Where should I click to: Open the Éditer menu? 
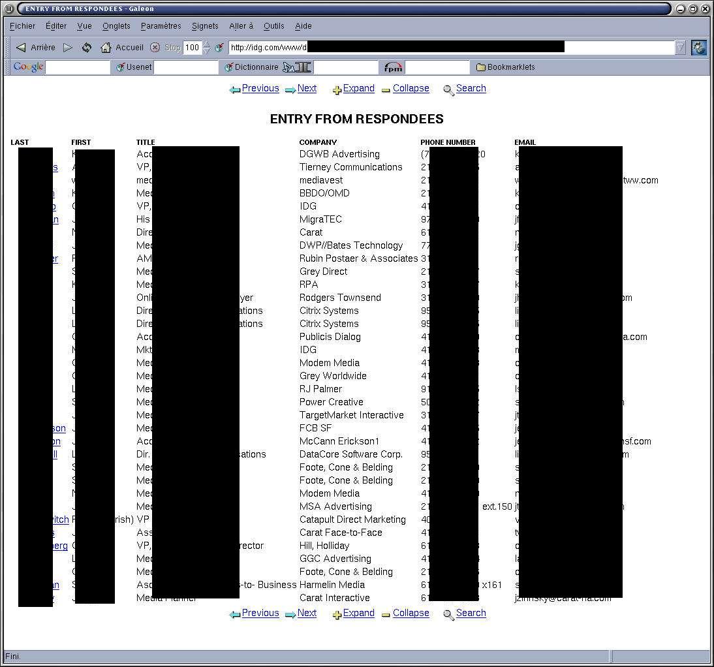[56, 26]
